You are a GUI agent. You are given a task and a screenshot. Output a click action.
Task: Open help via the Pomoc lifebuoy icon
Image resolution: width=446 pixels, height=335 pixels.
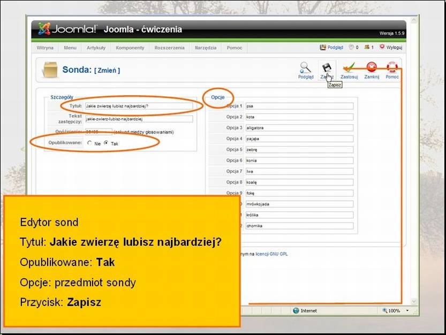coord(392,67)
